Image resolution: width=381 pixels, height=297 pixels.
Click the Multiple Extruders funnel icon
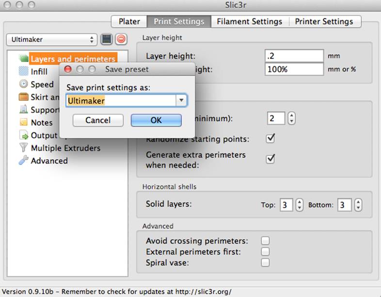[x=24, y=148]
